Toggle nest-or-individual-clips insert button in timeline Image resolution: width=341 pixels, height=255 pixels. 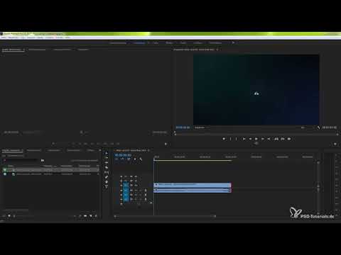pos(117,159)
